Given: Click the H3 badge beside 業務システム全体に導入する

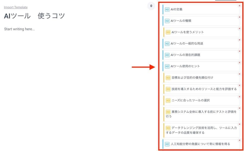Looking at the screenshot, I should 168,112.
